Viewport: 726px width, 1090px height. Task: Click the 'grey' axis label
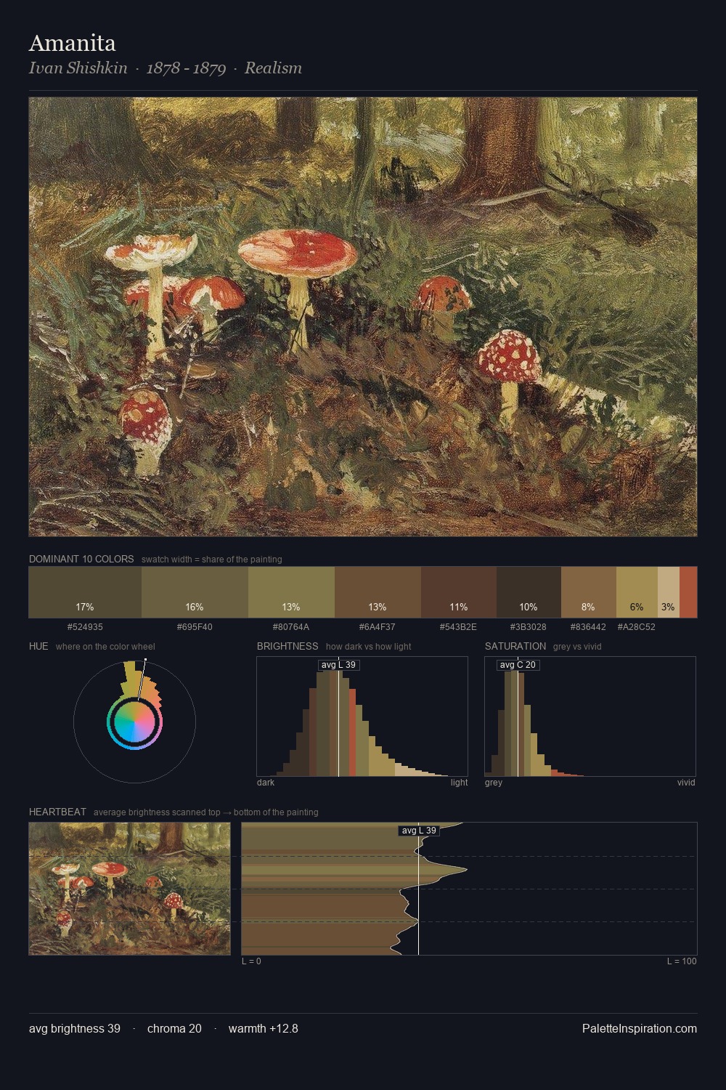494,783
